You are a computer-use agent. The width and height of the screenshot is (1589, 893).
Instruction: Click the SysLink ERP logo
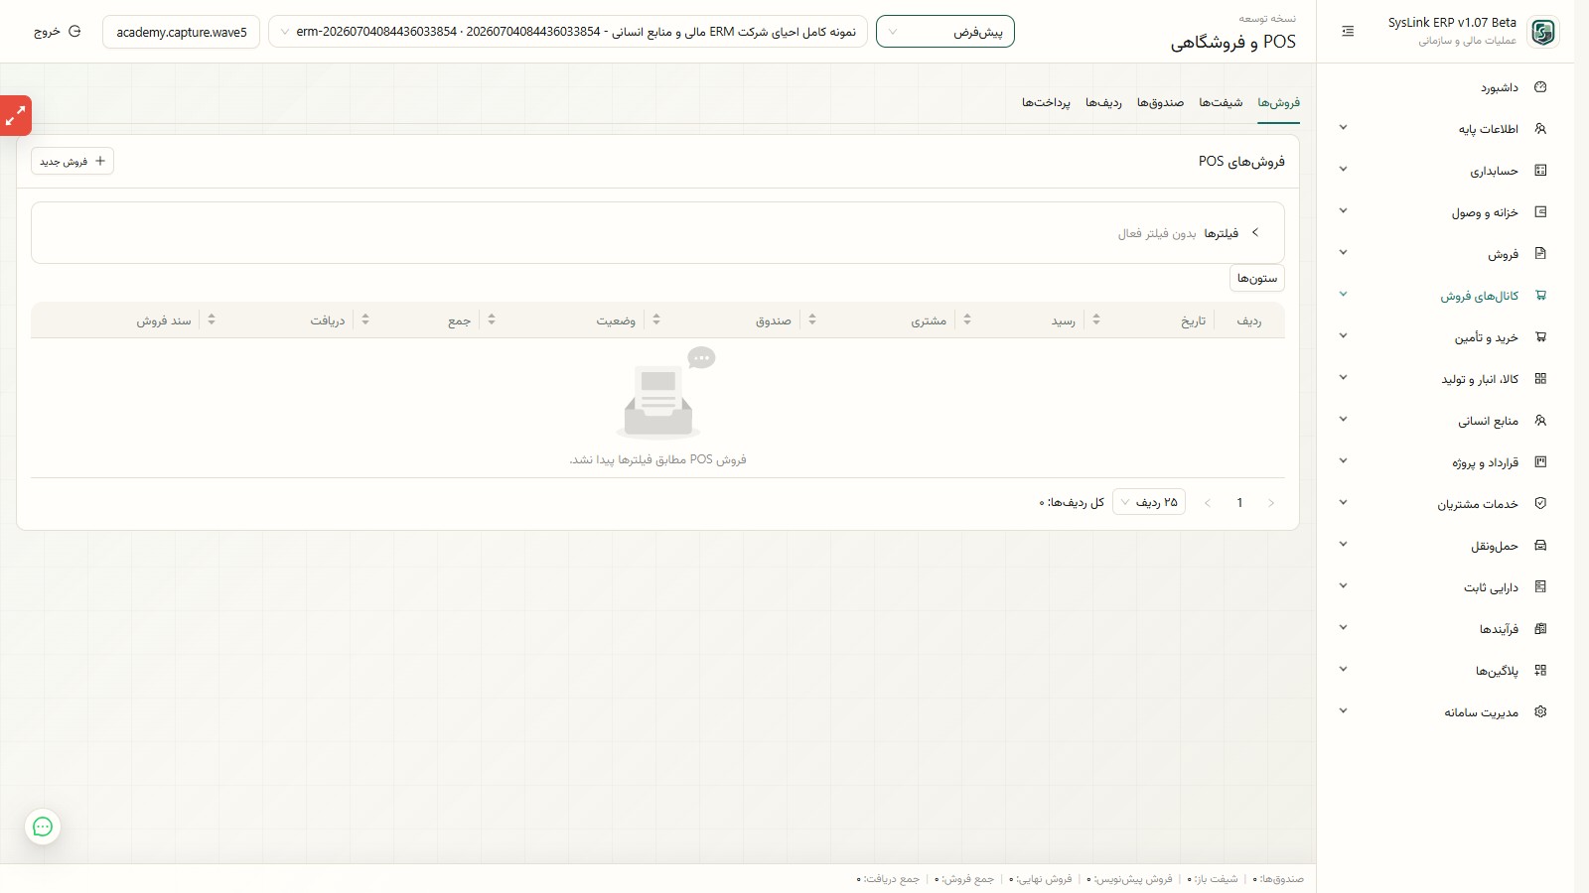coord(1543,32)
